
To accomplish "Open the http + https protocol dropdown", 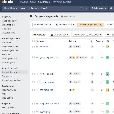I will tap(10, 8).
